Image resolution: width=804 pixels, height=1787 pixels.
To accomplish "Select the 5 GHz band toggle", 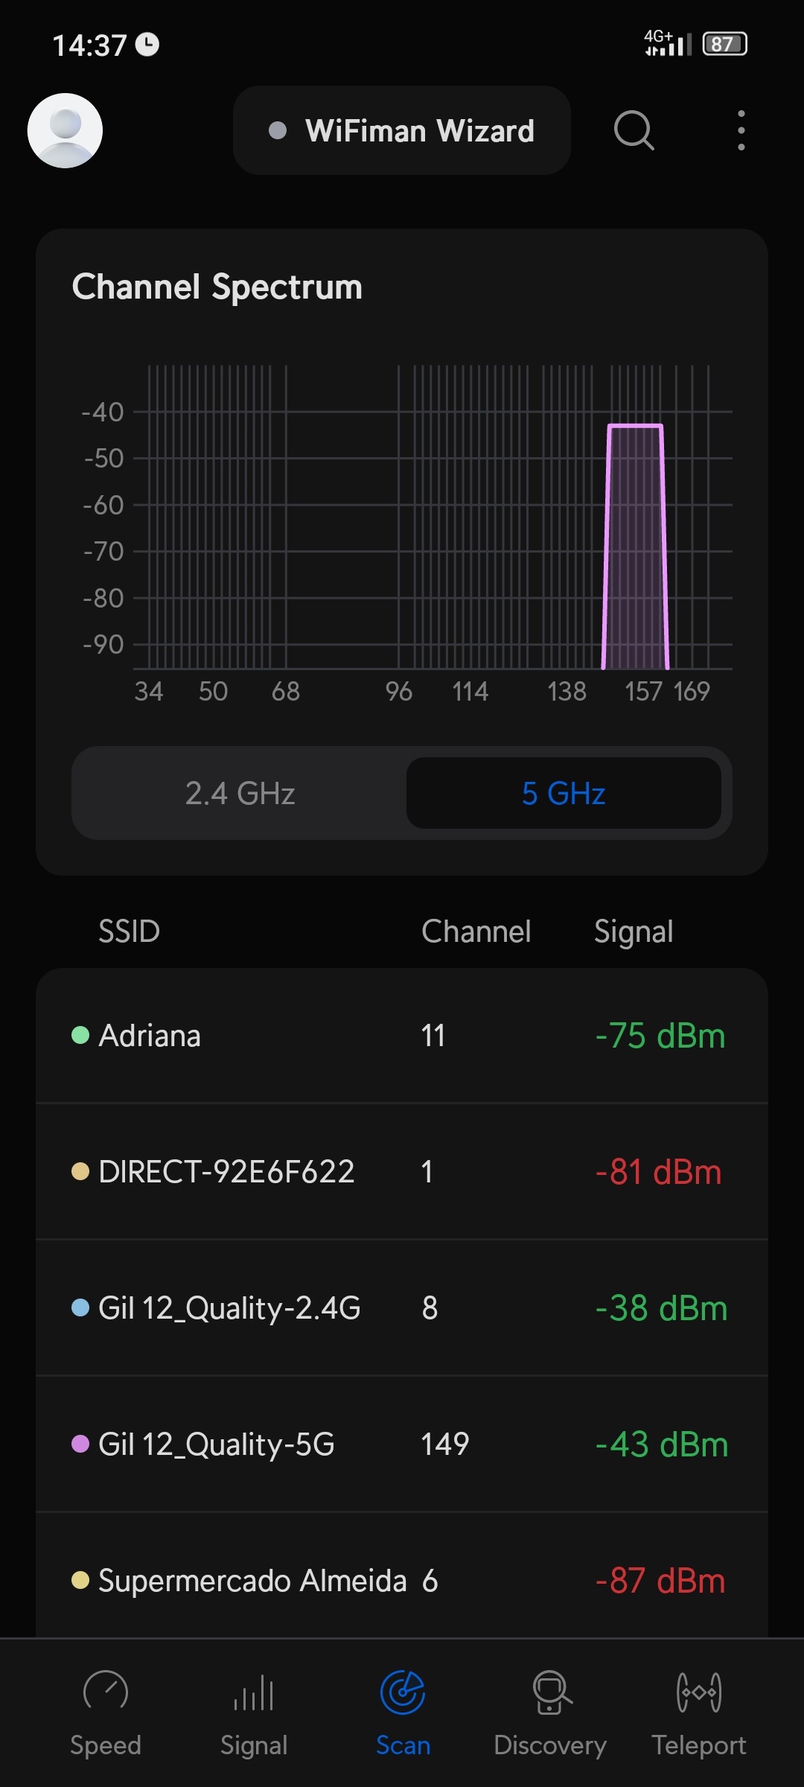I will [564, 793].
